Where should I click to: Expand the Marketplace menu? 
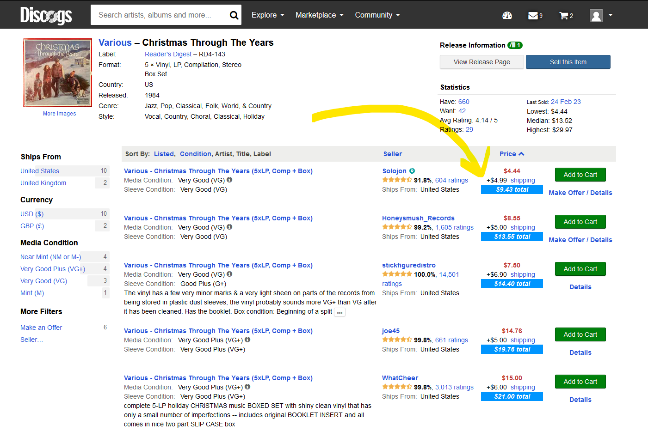tap(320, 15)
